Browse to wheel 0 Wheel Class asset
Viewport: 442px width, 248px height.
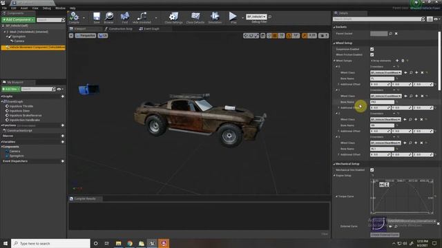[x=411, y=72]
